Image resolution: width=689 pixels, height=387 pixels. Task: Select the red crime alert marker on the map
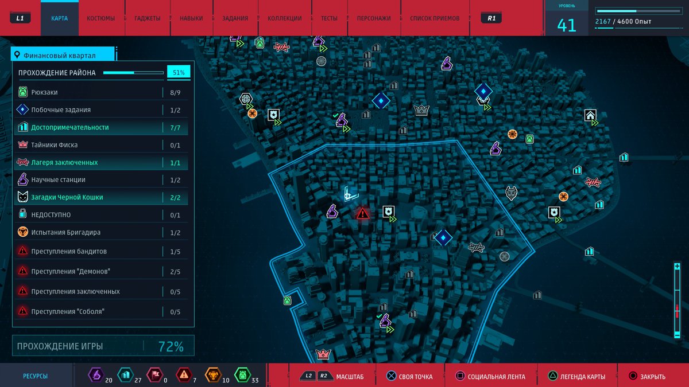(x=362, y=213)
